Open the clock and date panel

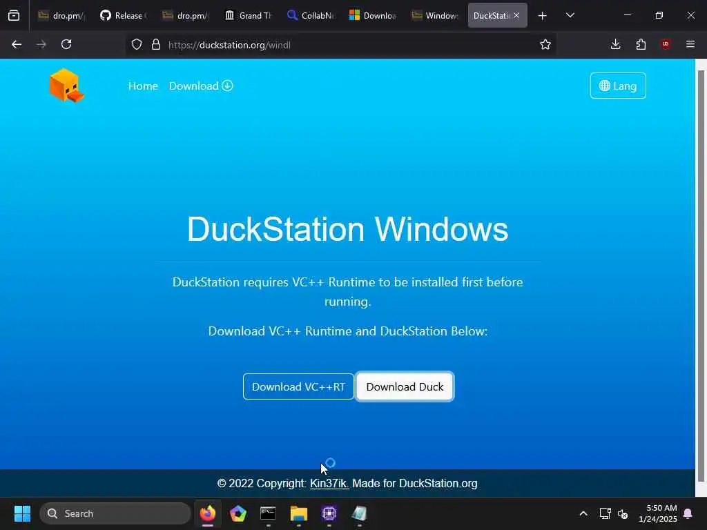click(x=657, y=513)
